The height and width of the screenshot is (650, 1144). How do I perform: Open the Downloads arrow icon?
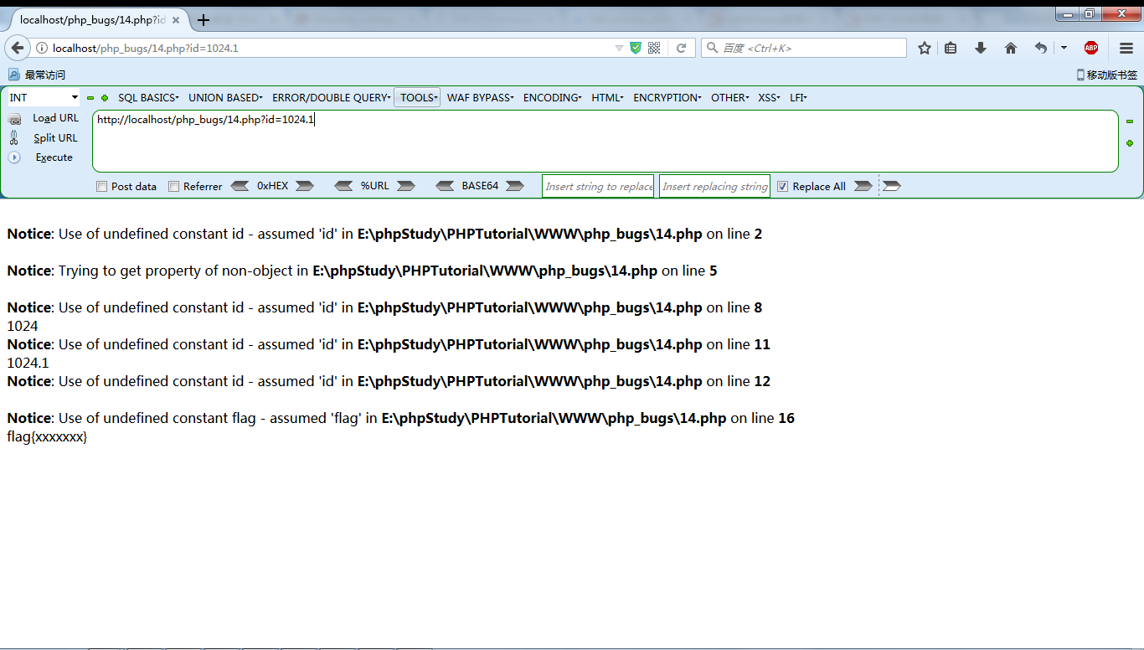tap(981, 48)
